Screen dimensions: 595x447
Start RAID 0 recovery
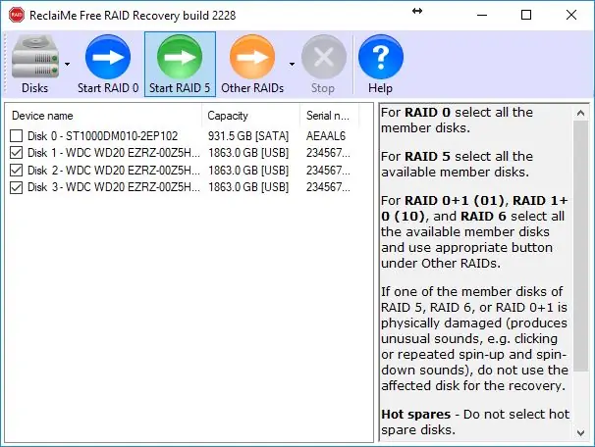pyautogui.click(x=108, y=64)
